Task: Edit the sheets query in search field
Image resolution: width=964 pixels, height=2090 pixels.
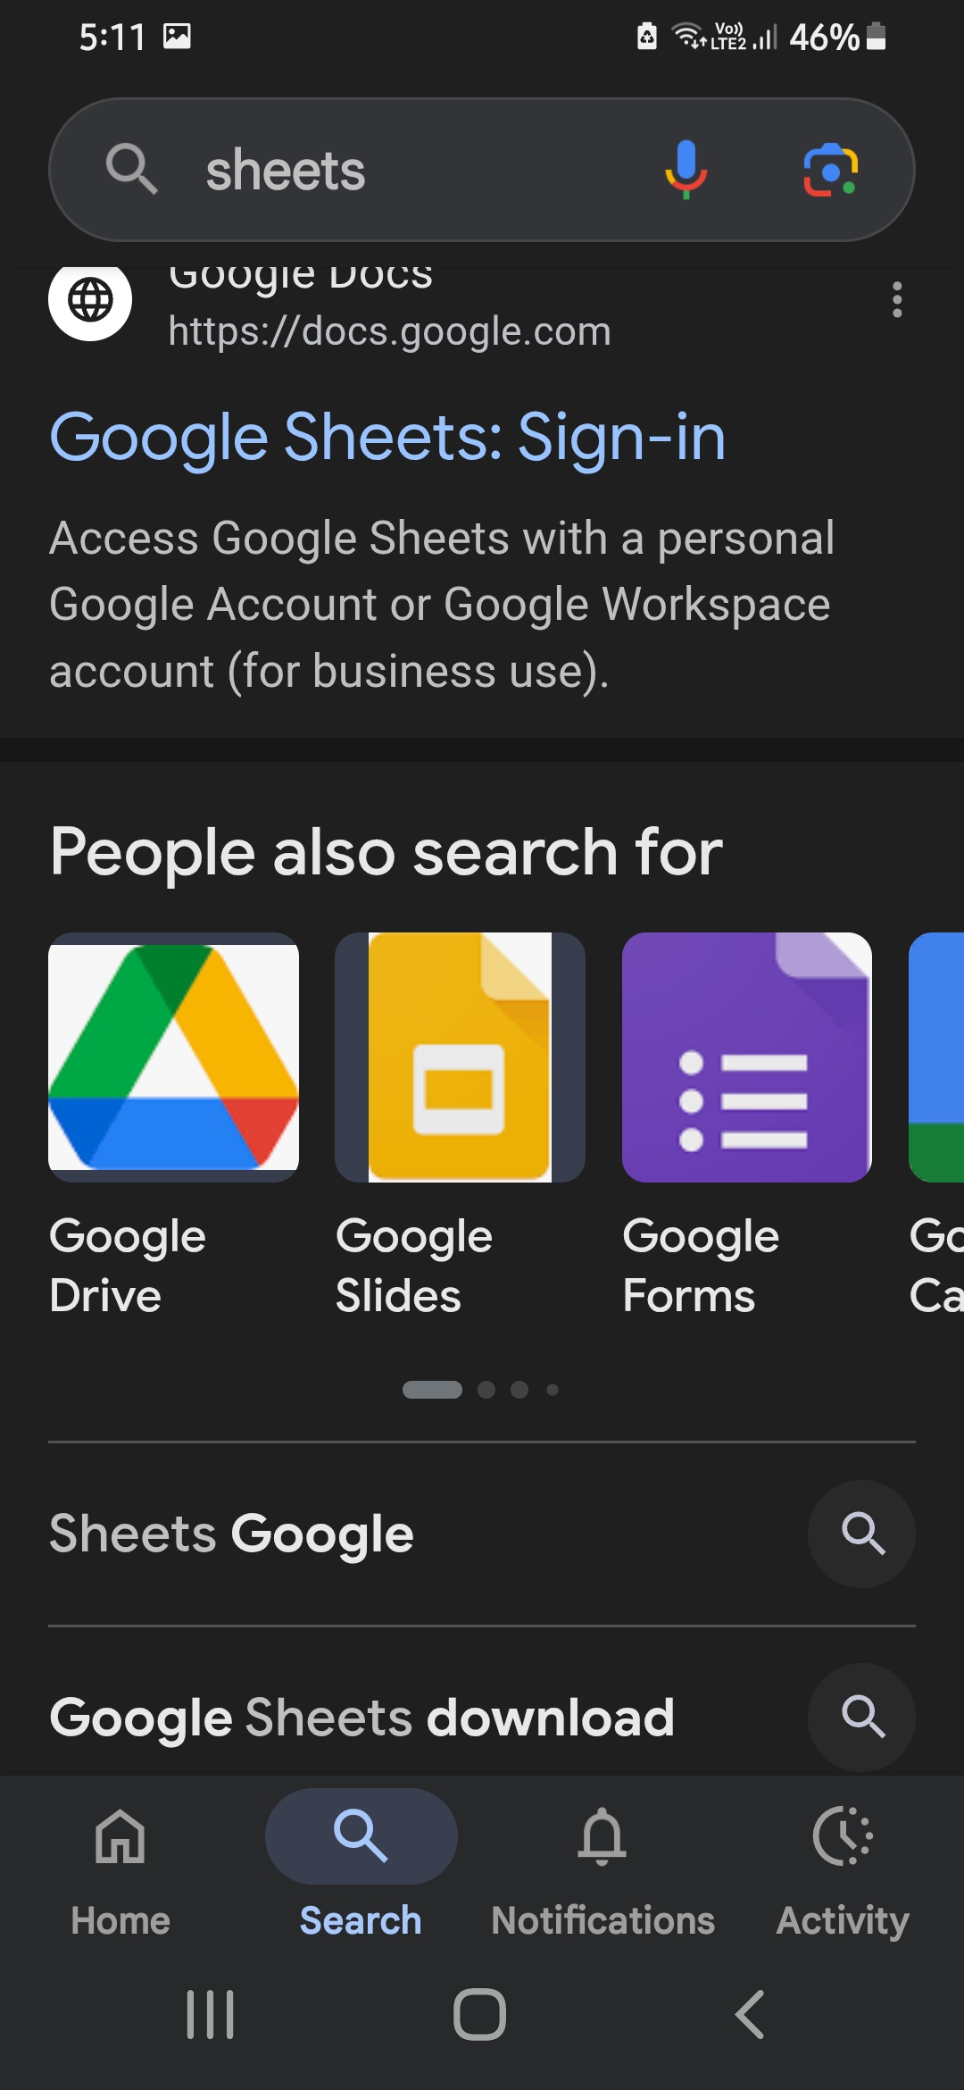Action: point(286,170)
